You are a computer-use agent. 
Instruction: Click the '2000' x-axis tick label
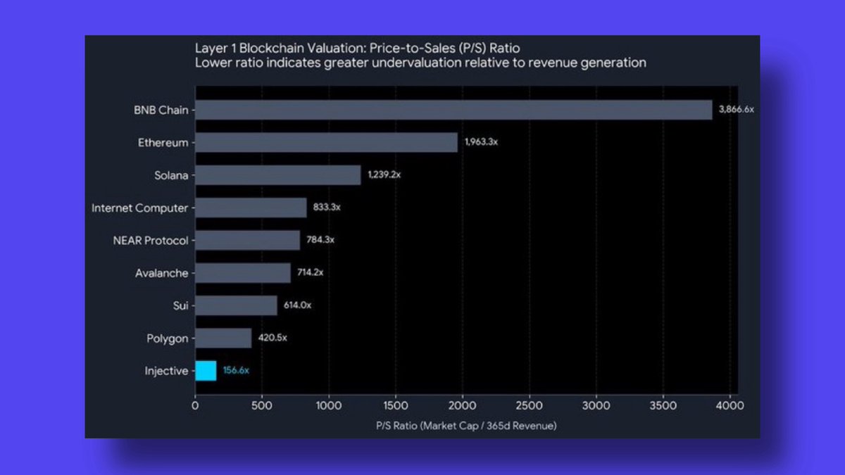(462, 406)
